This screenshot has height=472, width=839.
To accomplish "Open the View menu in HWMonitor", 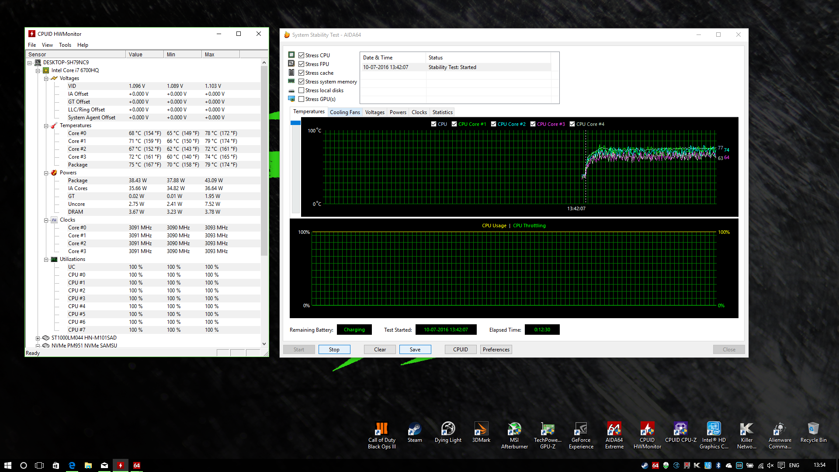I will (47, 45).
